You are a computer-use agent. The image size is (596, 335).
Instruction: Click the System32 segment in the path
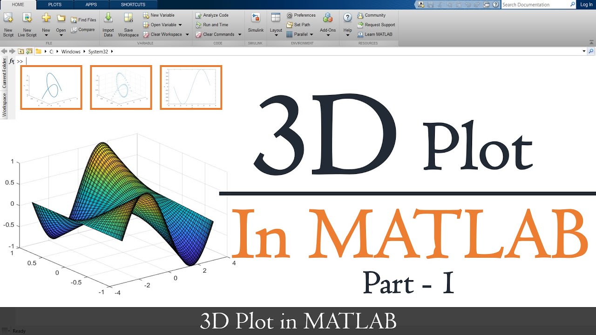[x=98, y=52]
